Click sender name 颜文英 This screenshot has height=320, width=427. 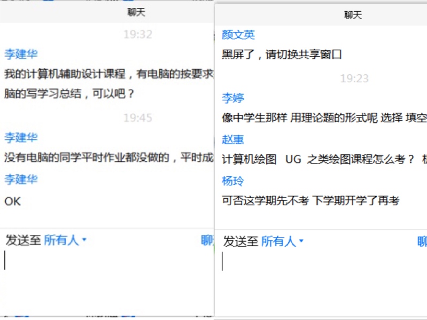(x=238, y=35)
